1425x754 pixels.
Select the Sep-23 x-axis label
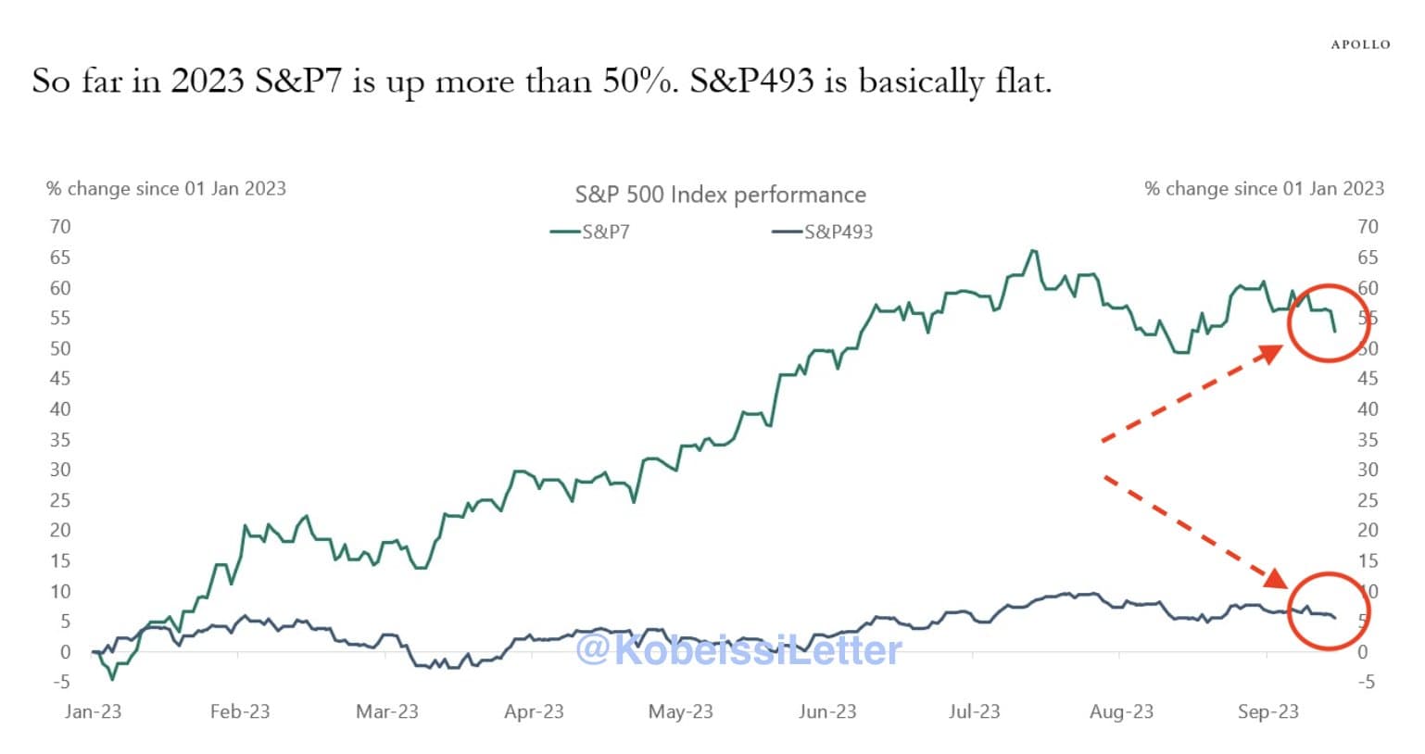[1267, 711]
